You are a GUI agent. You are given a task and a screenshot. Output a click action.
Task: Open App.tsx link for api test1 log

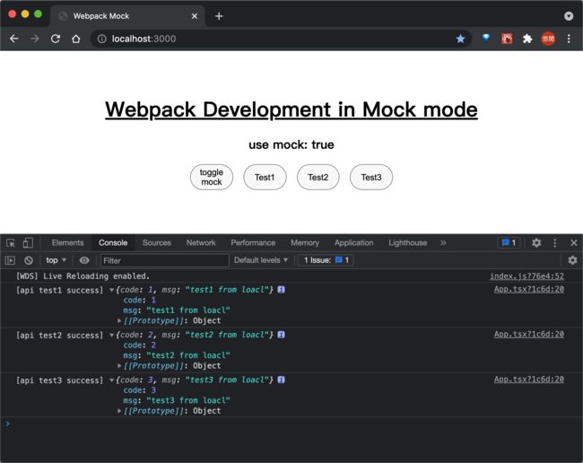[528, 289]
